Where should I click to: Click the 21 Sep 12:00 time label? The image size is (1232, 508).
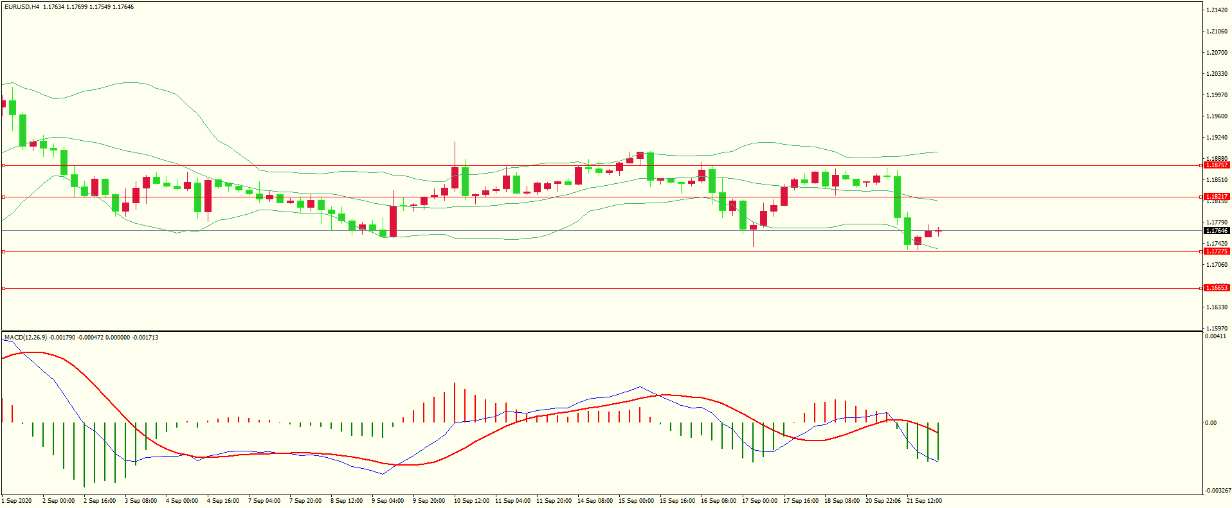point(924,501)
